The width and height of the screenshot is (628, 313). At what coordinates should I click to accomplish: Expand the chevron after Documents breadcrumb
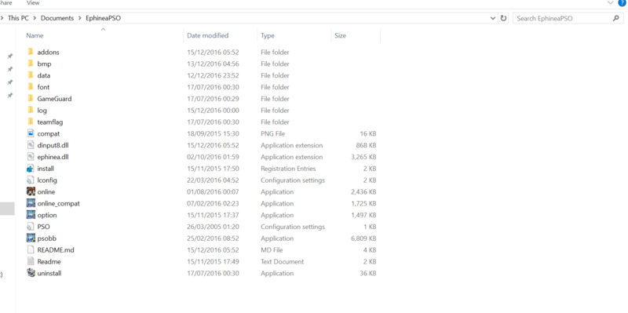pyautogui.click(x=80, y=18)
